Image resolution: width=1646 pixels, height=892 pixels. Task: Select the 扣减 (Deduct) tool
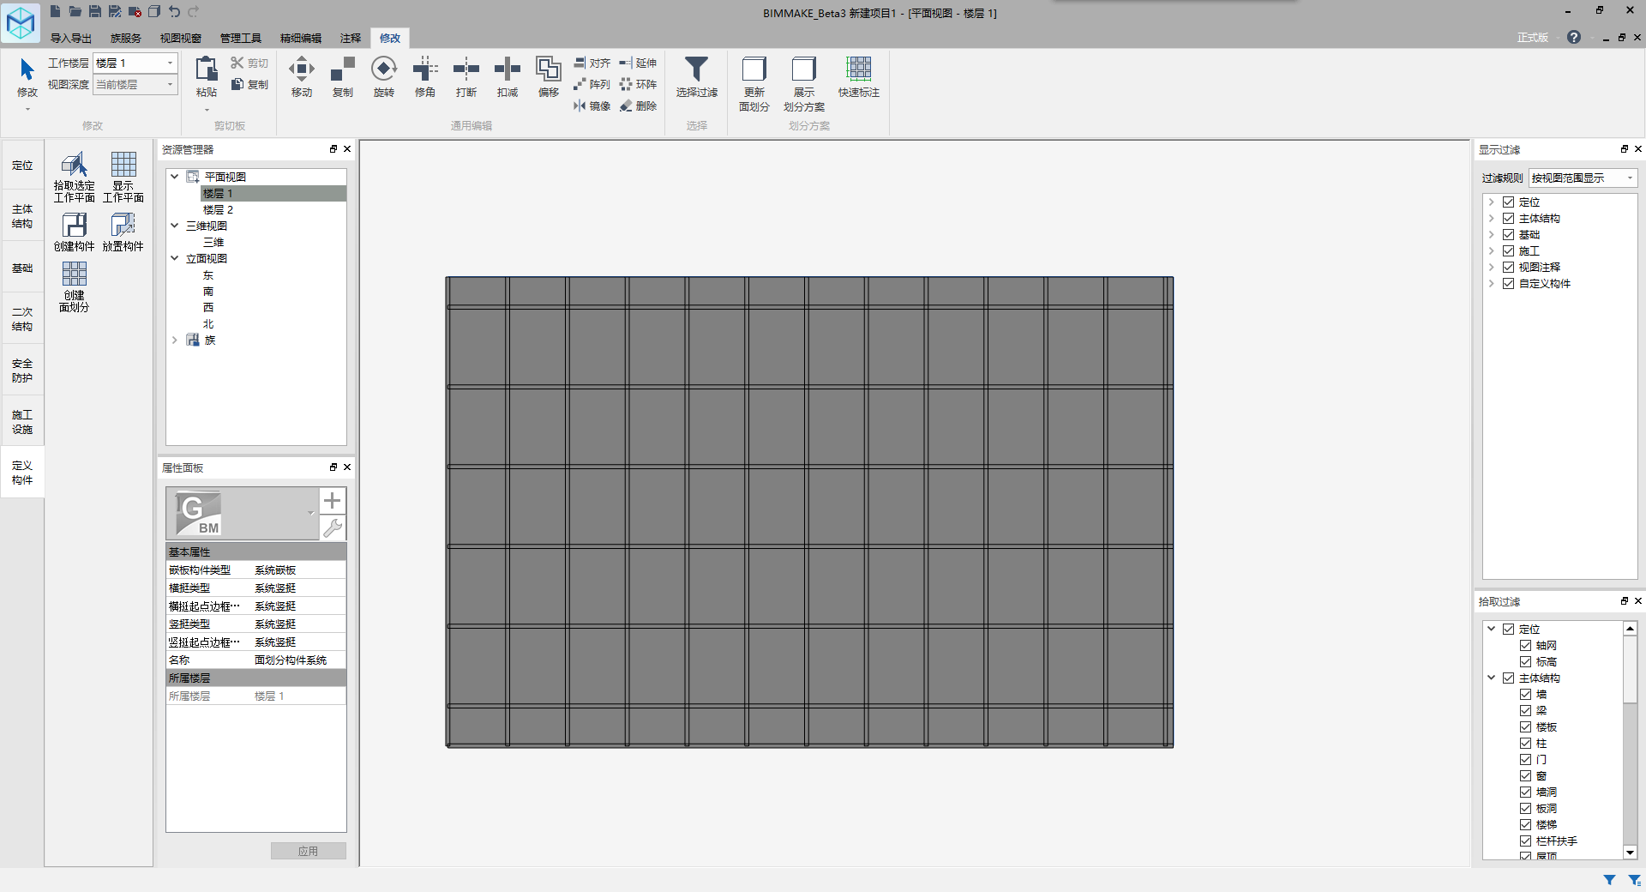point(508,76)
